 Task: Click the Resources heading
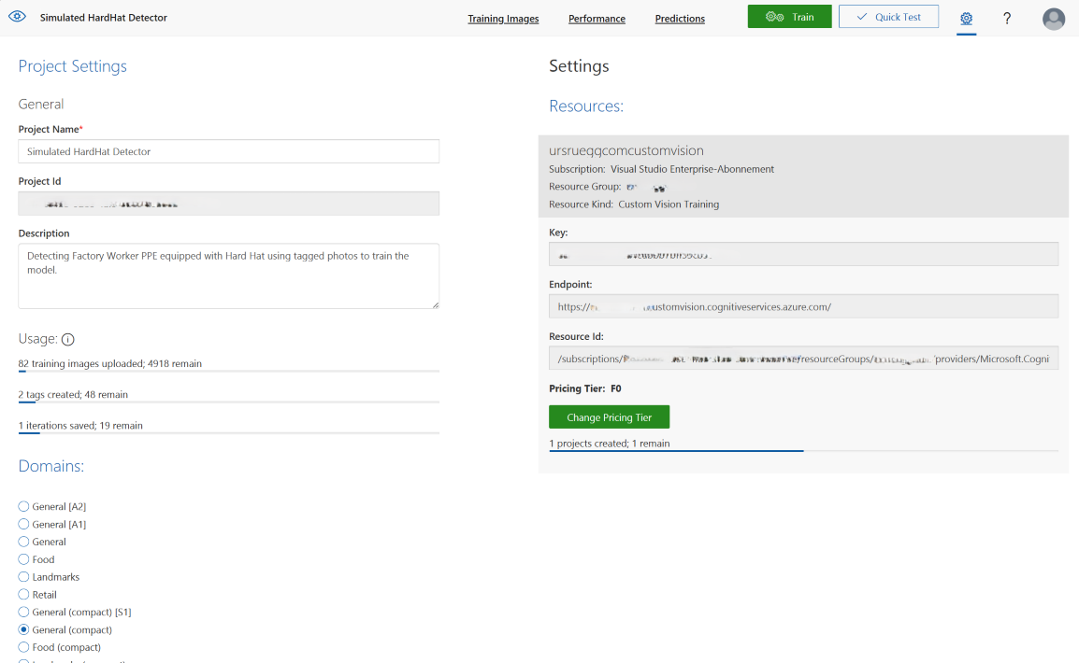tap(586, 106)
